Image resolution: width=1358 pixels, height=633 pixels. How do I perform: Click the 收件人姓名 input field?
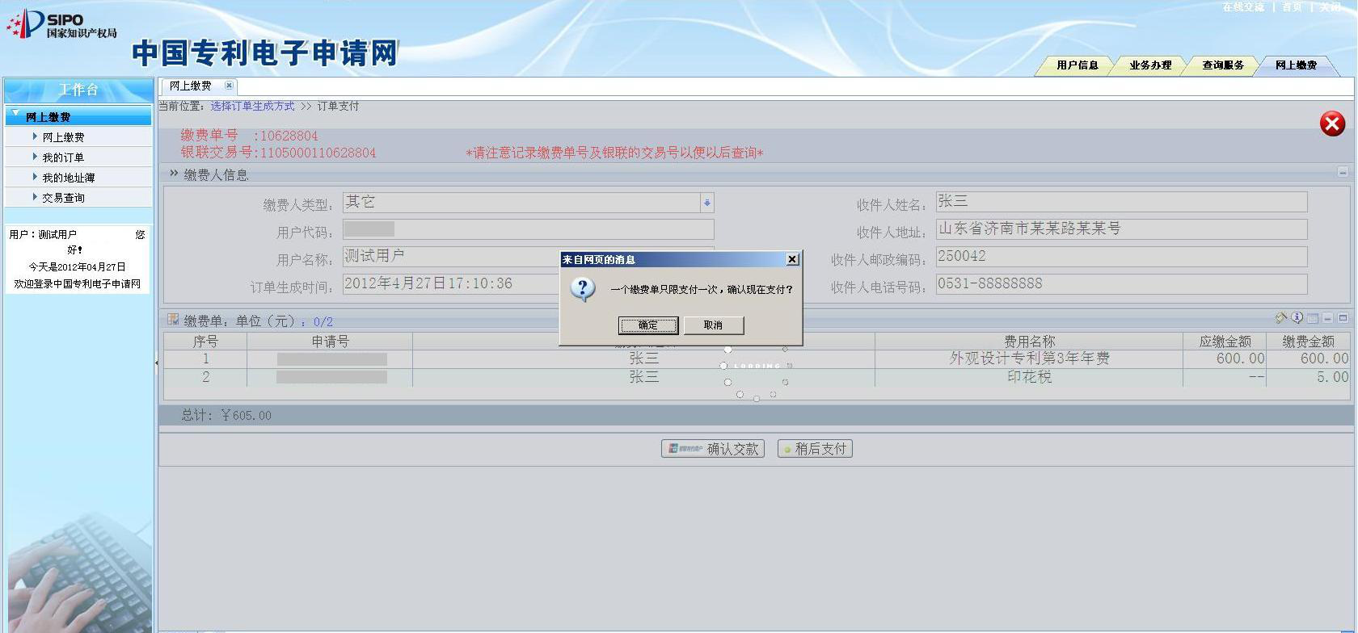click(1120, 202)
